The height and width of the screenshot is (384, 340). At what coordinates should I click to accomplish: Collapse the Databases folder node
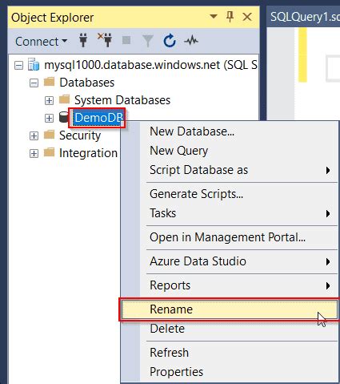pyautogui.click(x=34, y=83)
